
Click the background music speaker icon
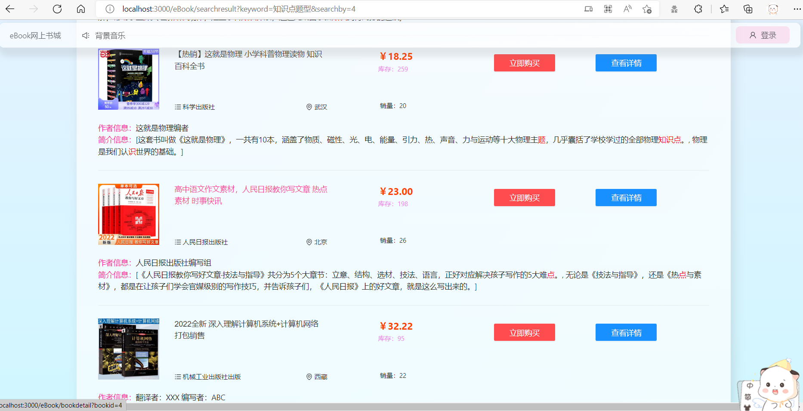tap(86, 35)
